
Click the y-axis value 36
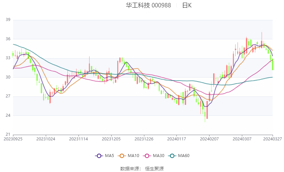(x=8, y=39)
